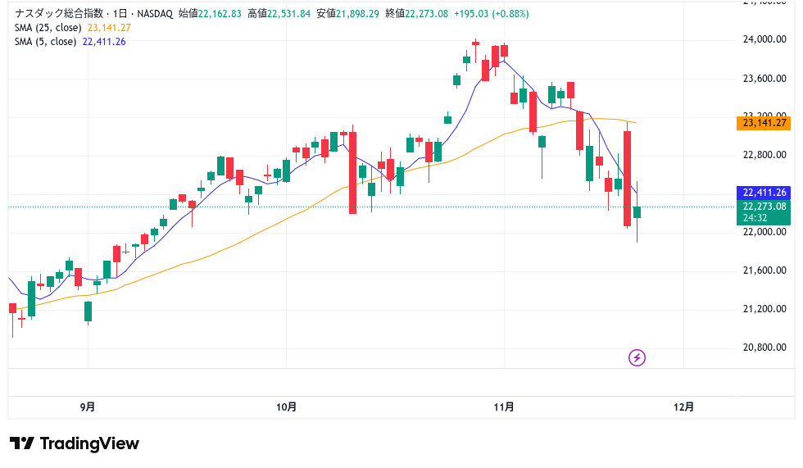Select the SMA (25, close) legend
Viewport: 803px width, 468px height.
[48, 28]
